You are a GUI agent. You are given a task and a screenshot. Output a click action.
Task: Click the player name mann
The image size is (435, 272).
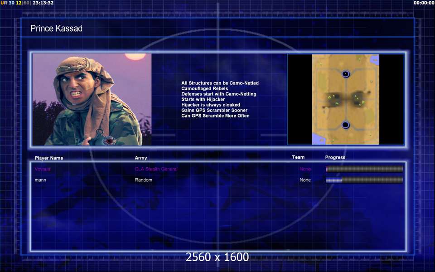(x=40, y=180)
